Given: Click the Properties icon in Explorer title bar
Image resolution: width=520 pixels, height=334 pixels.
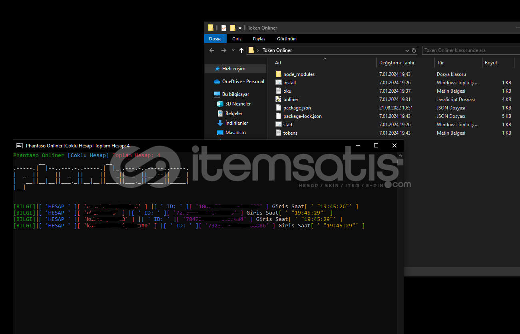Looking at the screenshot, I should tap(223, 28).
